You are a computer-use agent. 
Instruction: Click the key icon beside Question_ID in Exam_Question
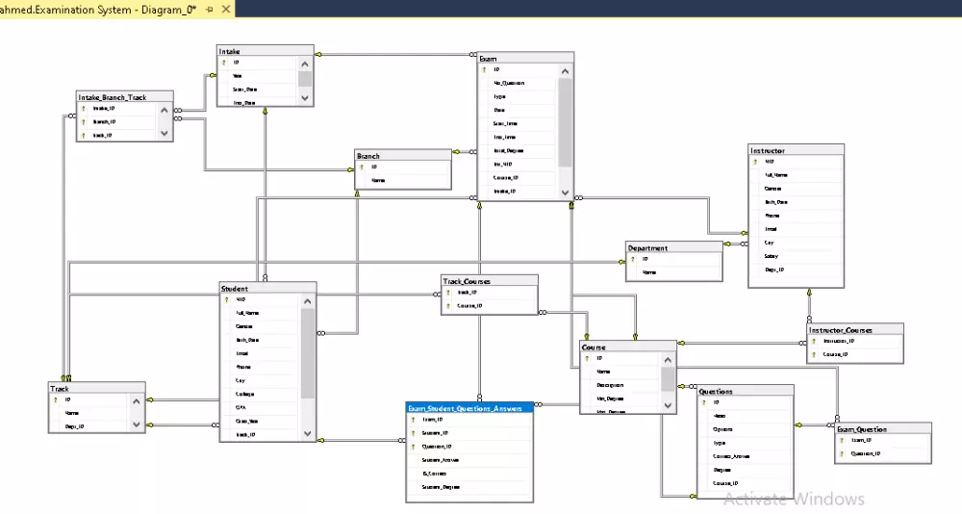click(842, 453)
